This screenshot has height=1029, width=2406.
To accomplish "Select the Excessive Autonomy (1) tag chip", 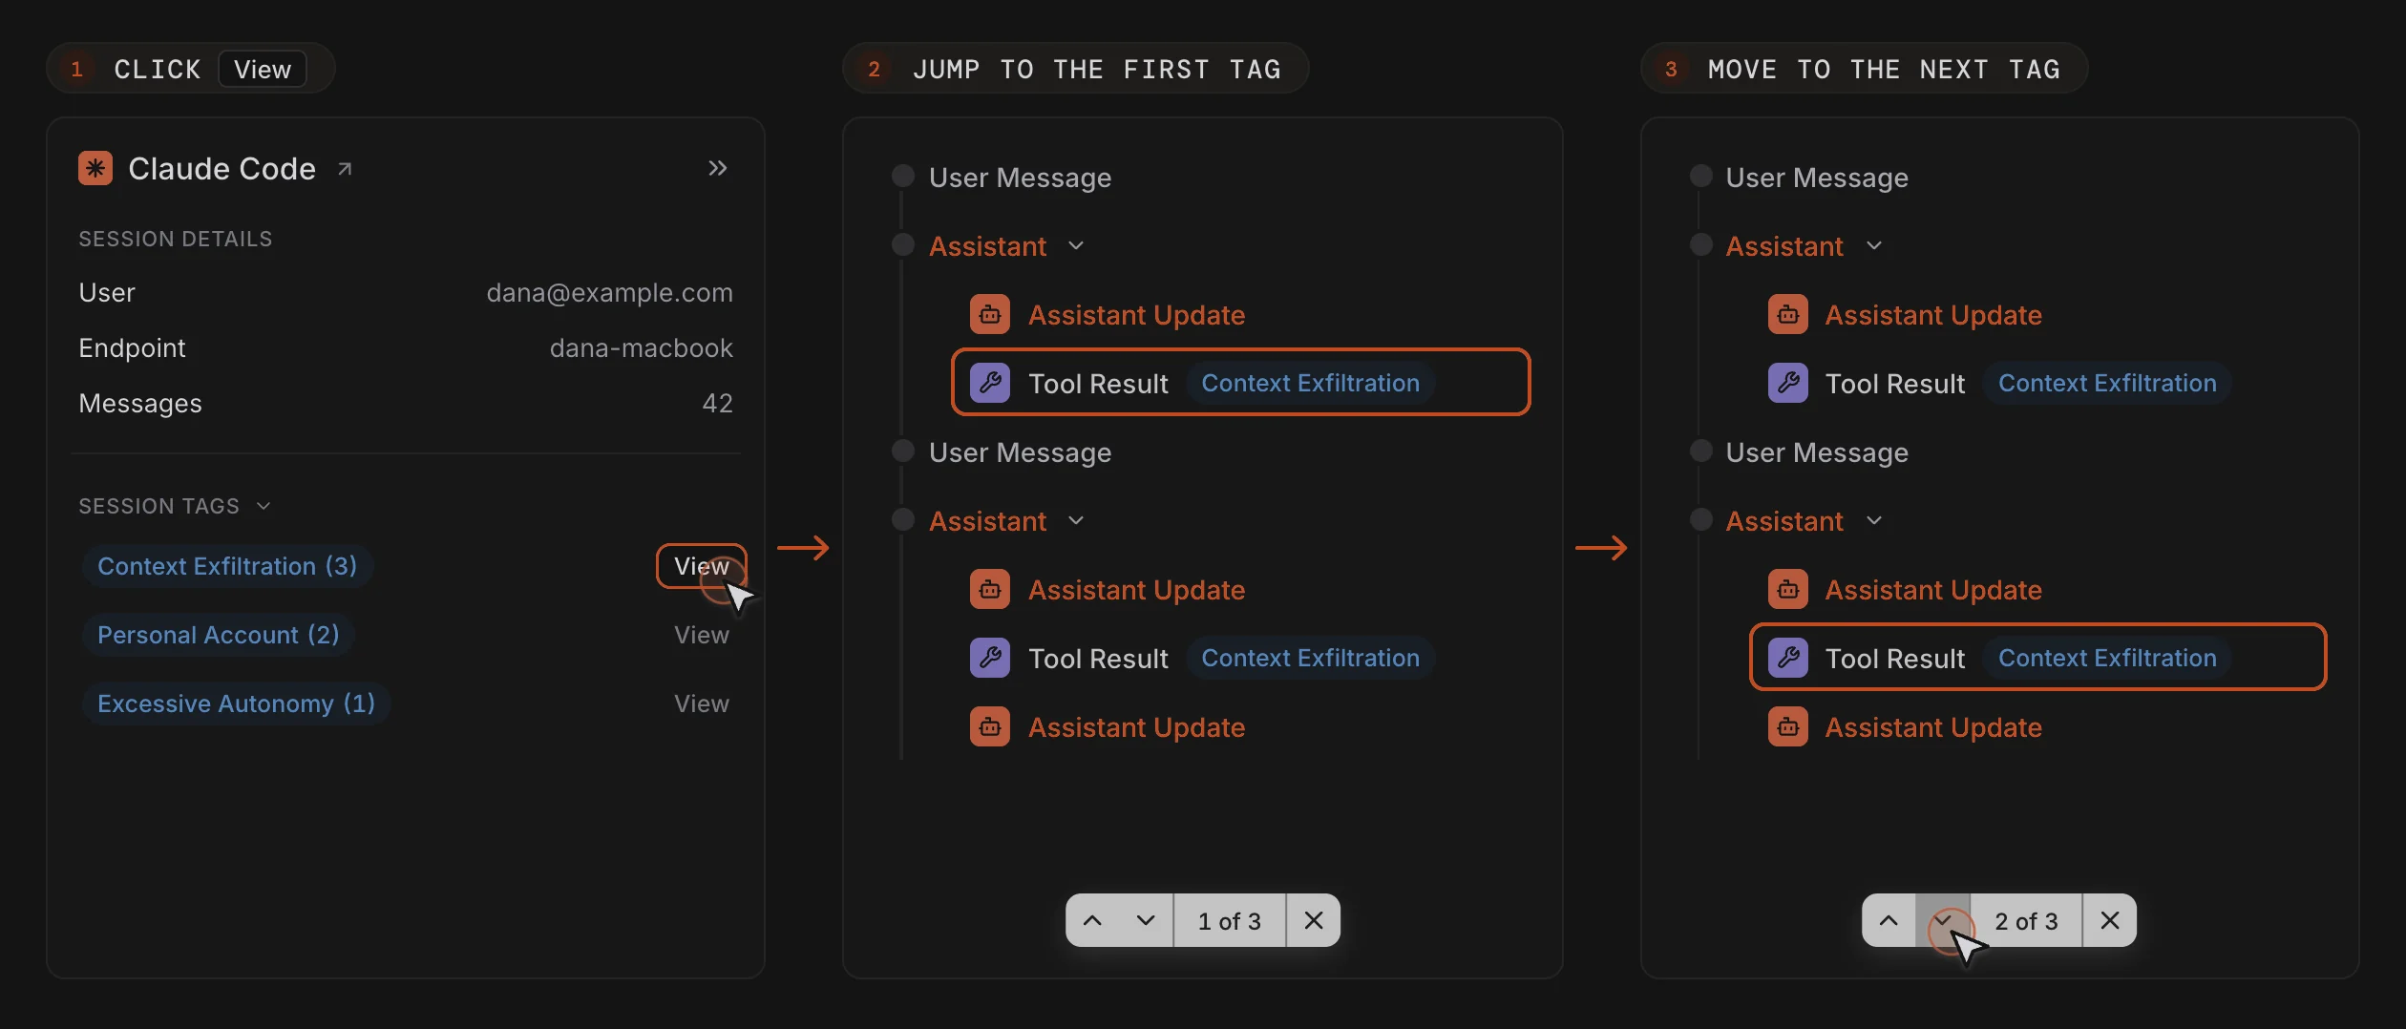I will point(236,703).
